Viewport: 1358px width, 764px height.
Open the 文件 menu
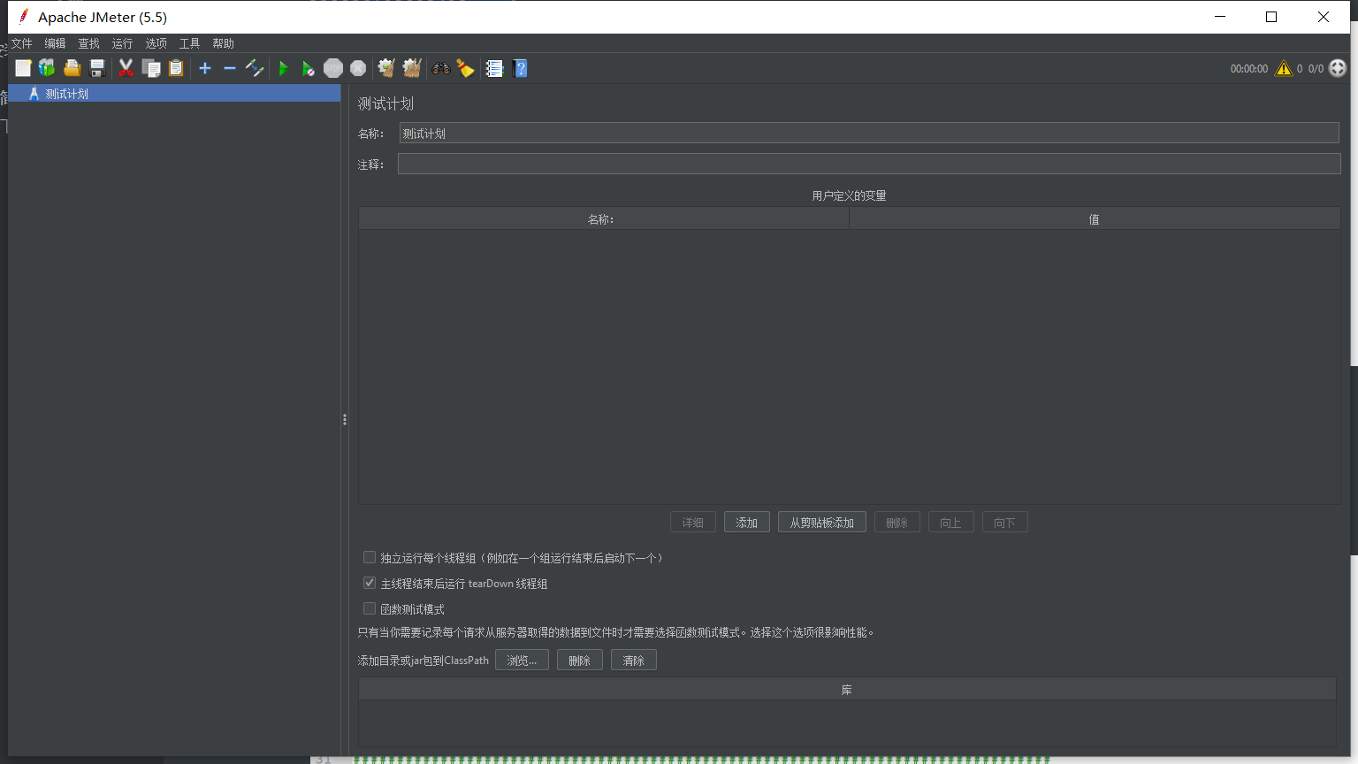click(22, 43)
